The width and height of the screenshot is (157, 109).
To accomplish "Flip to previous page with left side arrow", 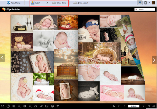I will (x=2, y=58).
